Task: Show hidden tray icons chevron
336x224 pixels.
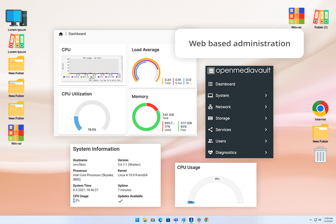Action: point(310,220)
